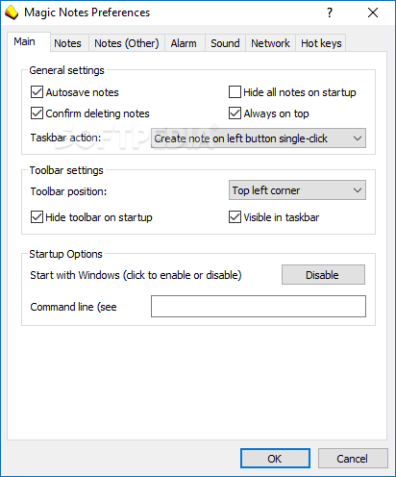Click the Cancel button
Screen dimensions: 396x477
[x=353, y=459]
